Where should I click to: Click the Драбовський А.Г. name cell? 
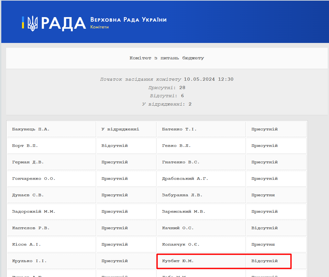point(201,179)
